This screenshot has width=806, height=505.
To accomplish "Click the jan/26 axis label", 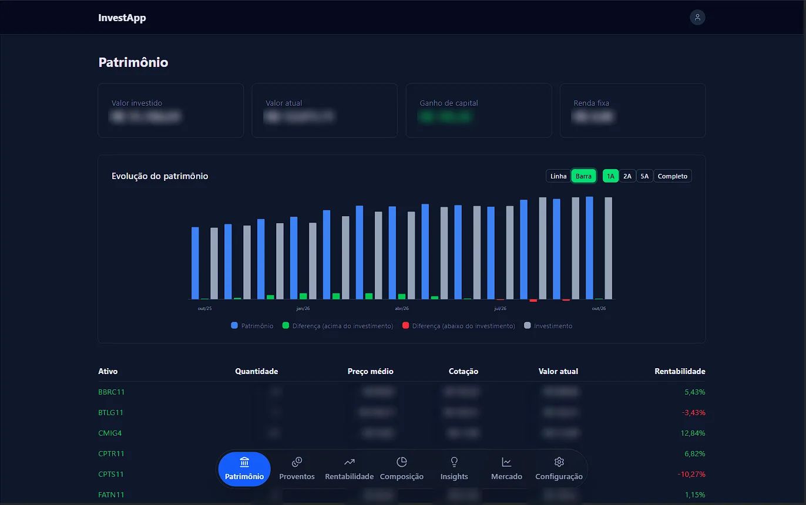I will click(303, 308).
